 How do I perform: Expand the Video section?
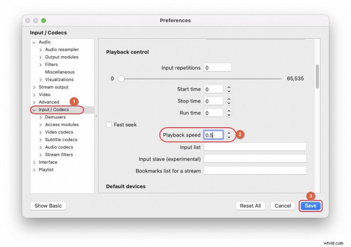tap(34, 95)
